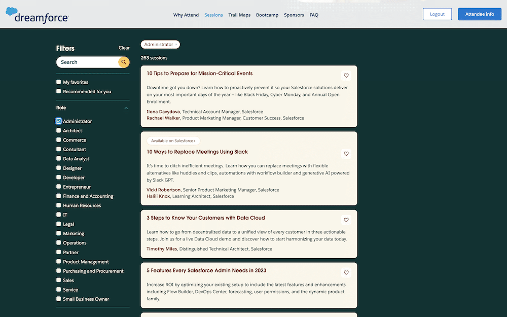Viewport: 507px width, 317px height.
Task: Go to Trail Maps page
Action: pyautogui.click(x=239, y=15)
